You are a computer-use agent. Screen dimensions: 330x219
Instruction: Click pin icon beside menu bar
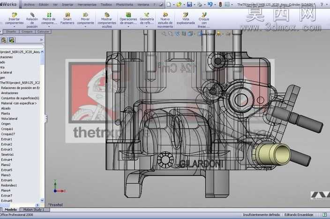tap(161, 4)
